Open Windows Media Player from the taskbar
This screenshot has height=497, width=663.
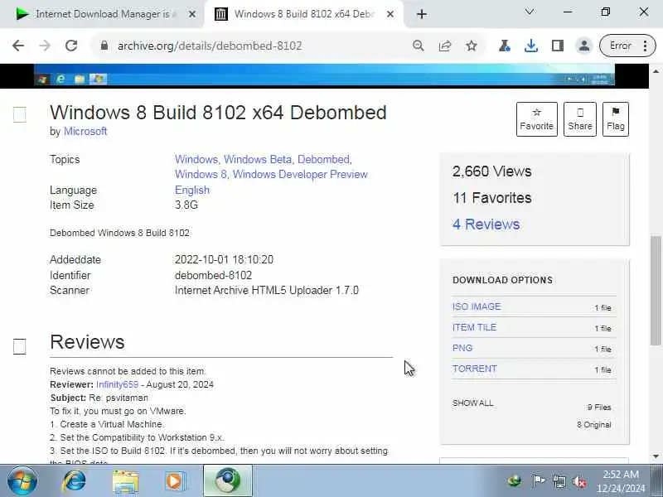pyautogui.click(x=175, y=481)
